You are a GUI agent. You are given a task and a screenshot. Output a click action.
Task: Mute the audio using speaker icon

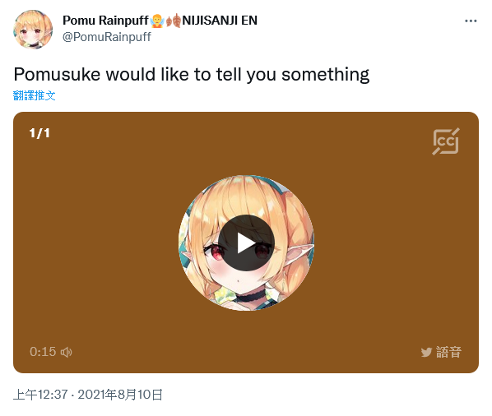click(66, 352)
